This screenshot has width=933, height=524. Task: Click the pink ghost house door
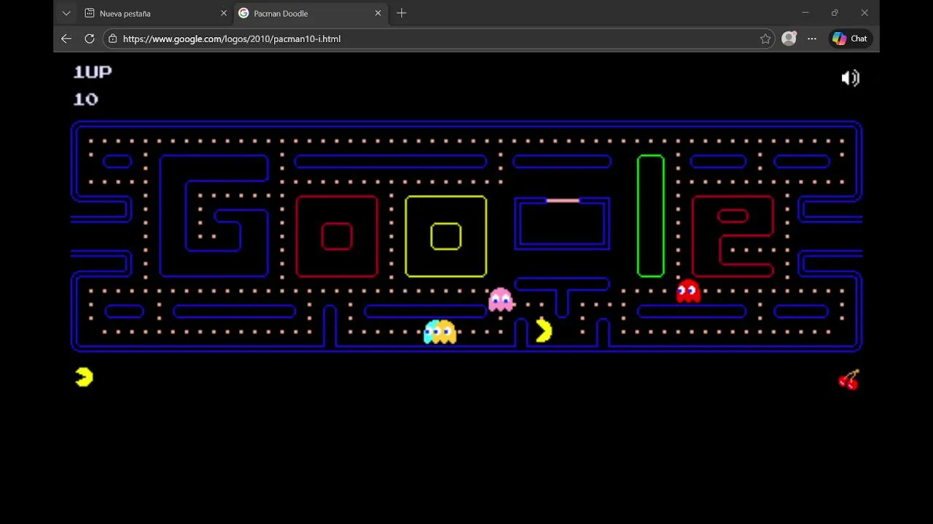[563, 200]
